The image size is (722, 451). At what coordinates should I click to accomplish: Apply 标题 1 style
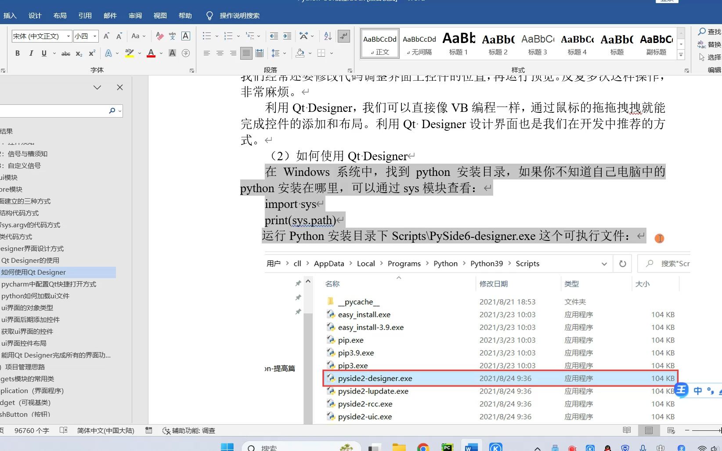tap(458, 43)
